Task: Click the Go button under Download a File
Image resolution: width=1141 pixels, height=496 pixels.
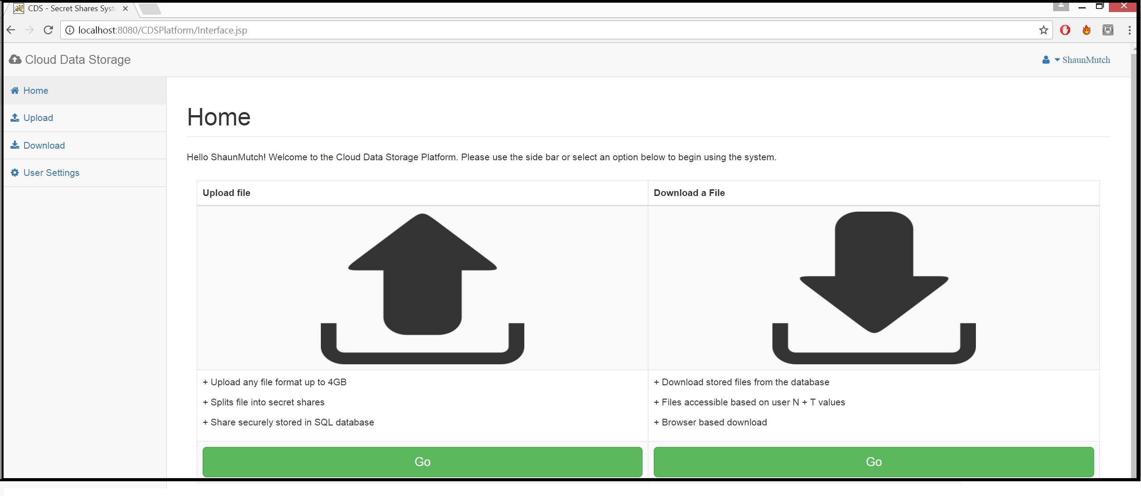Action: coord(874,462)
